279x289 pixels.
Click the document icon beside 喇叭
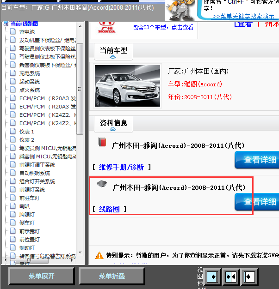coord(13,206)
